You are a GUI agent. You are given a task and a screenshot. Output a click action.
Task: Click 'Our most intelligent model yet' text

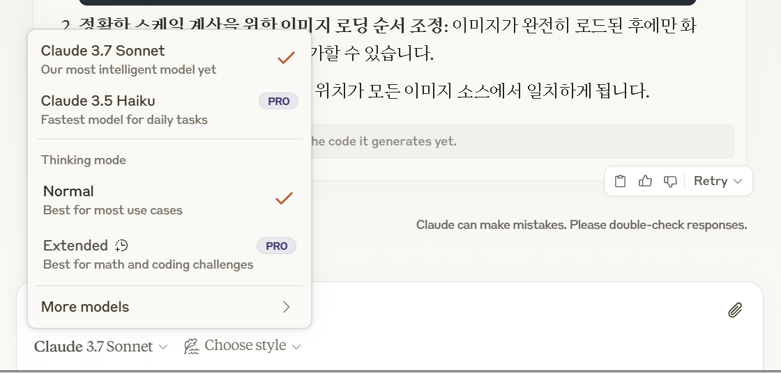pyautogui.click(x=128, y=70)
